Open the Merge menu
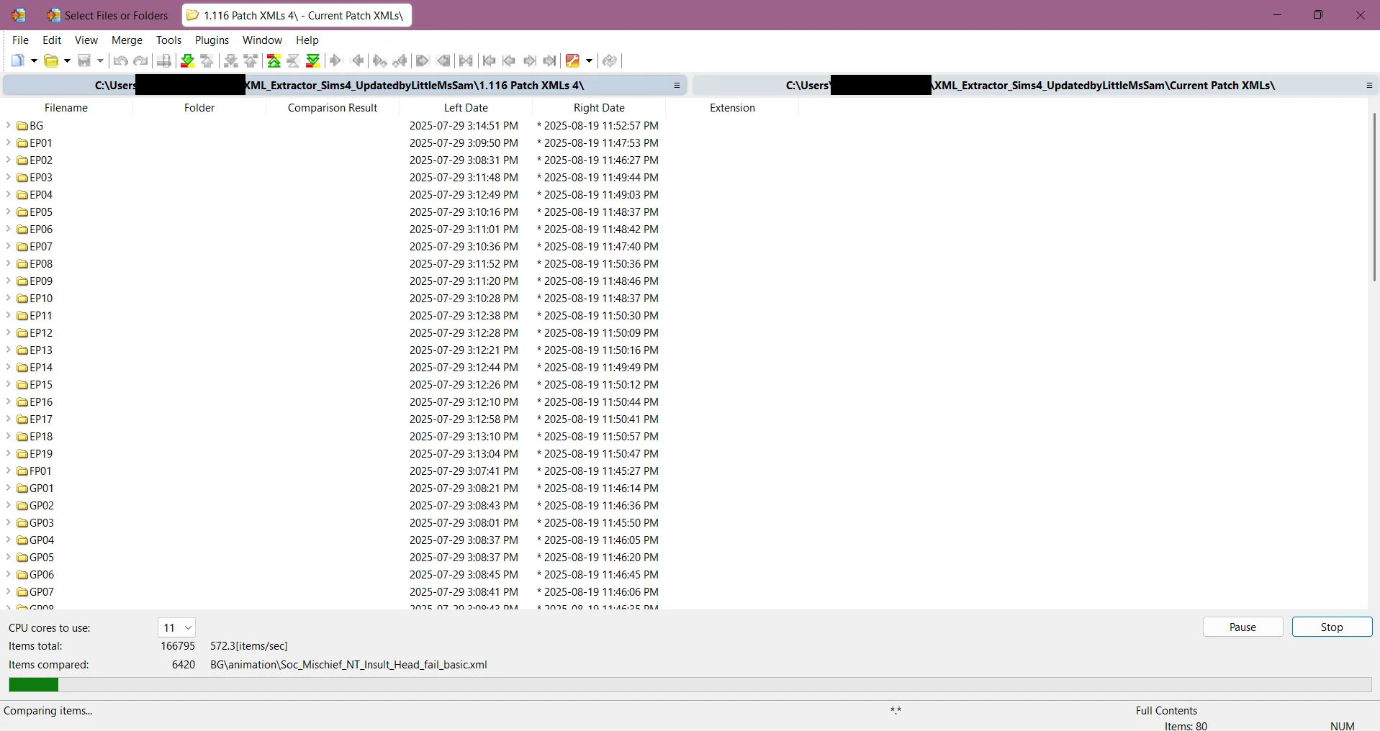The height and width of the screenshot is (731, 1380). pos(127,40)
